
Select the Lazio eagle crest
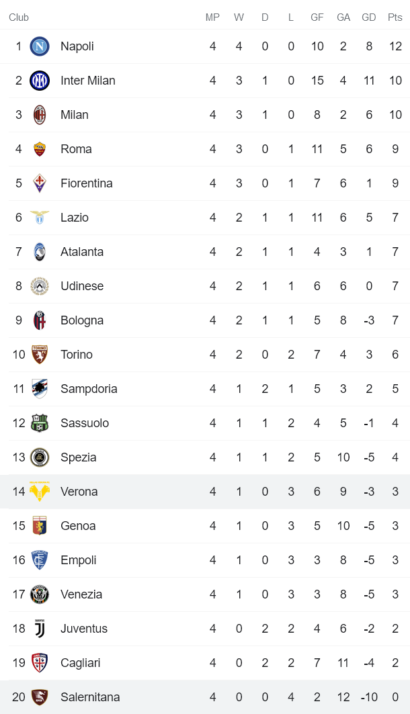click(x=39, y=217)
